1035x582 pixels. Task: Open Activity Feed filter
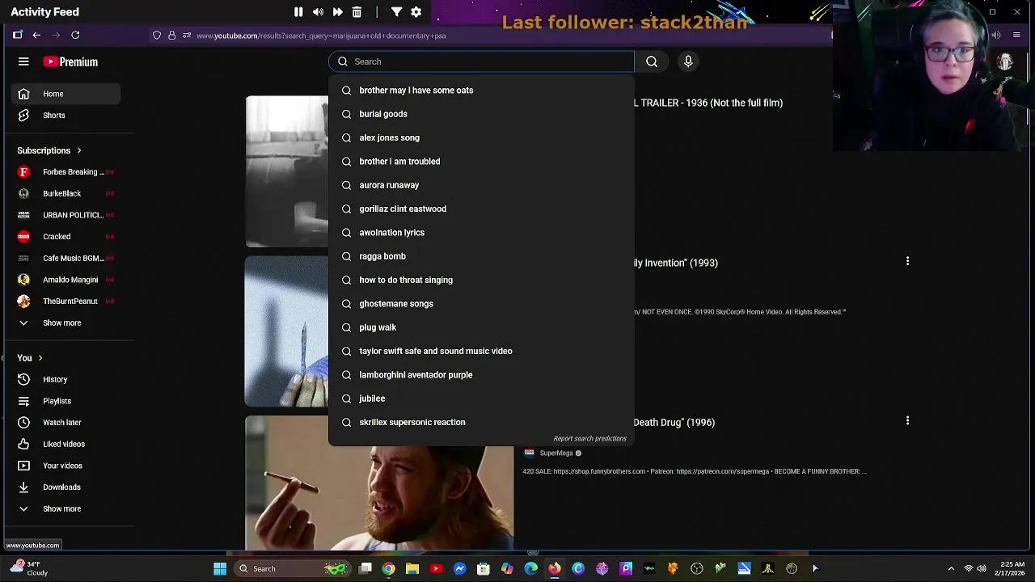click(396, 12)
